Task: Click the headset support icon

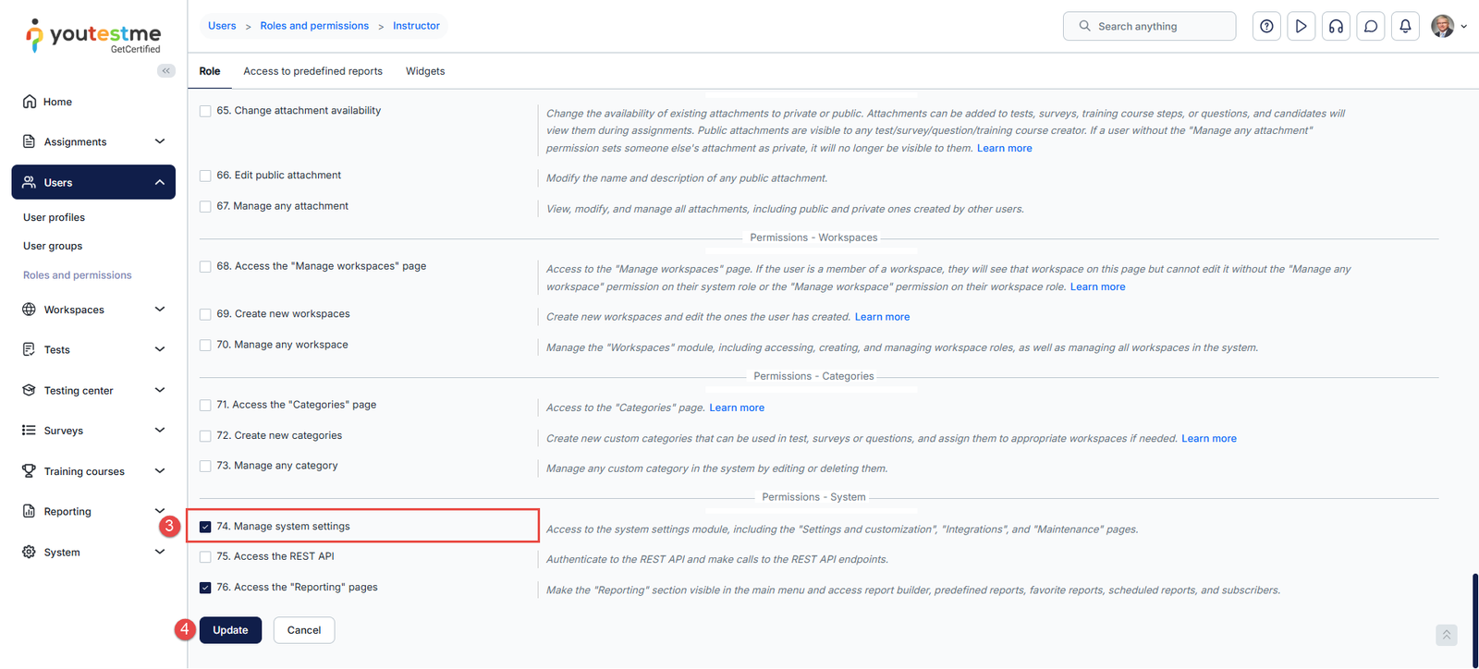Action: pos(1336,27)
